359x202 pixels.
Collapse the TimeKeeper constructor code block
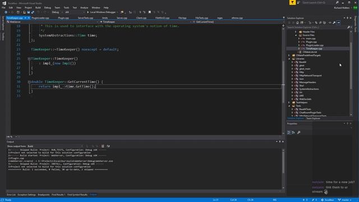click(29, 59)
